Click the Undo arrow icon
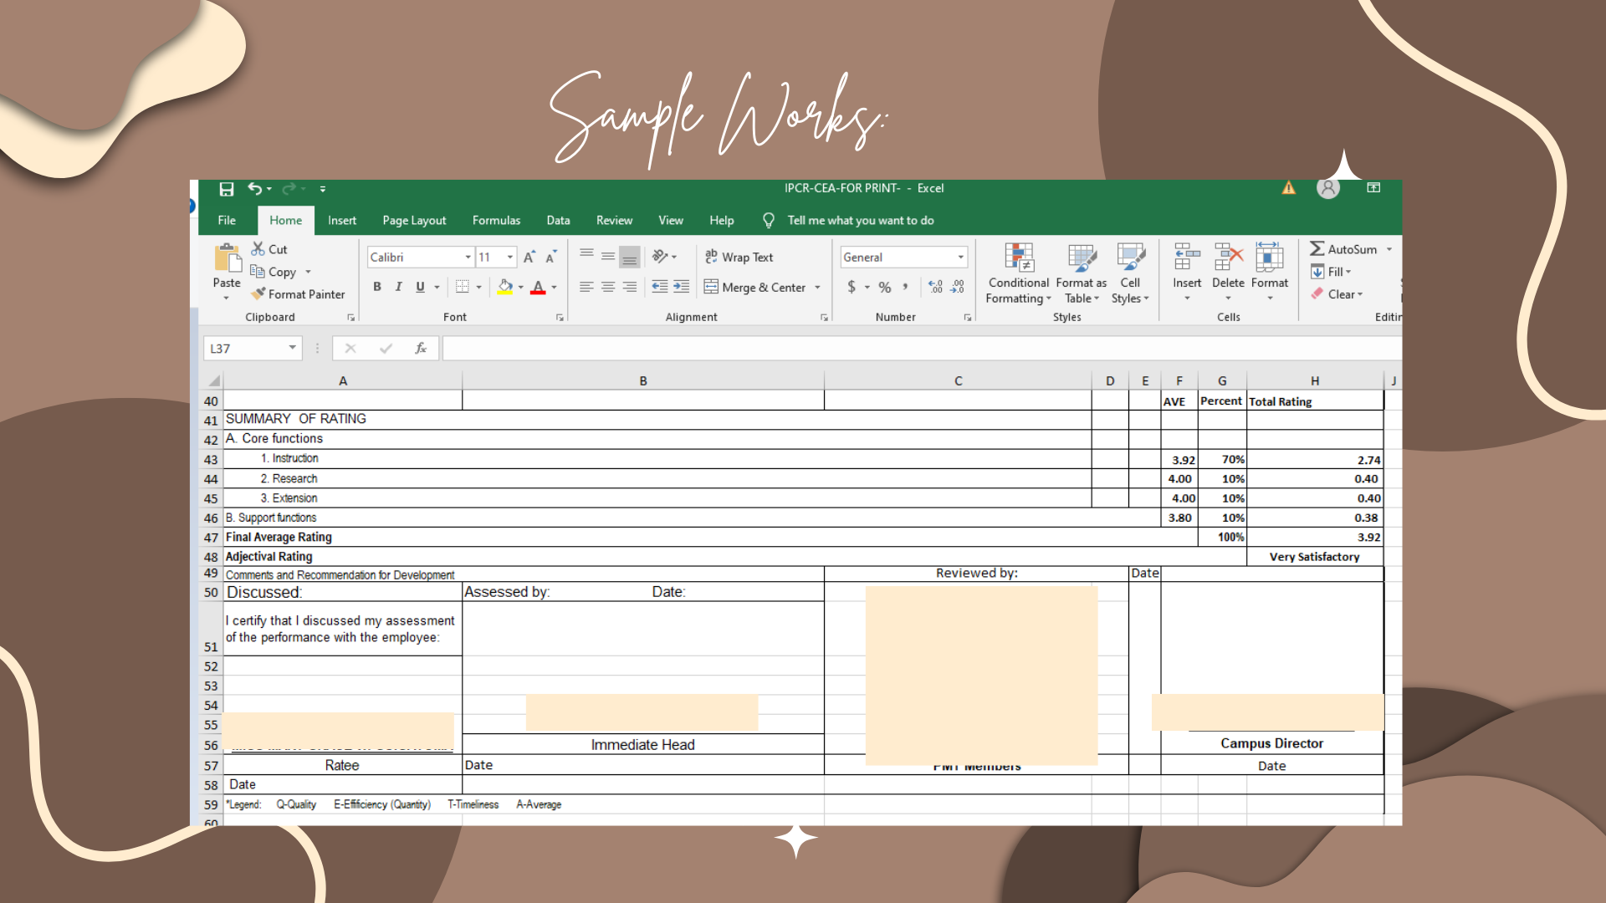The image size is (1606, 903). pos(254,189)
